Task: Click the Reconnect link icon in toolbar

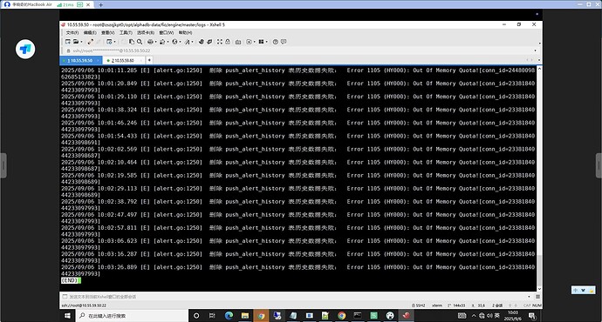Action: pyautogui.click(x=91, y=42)
